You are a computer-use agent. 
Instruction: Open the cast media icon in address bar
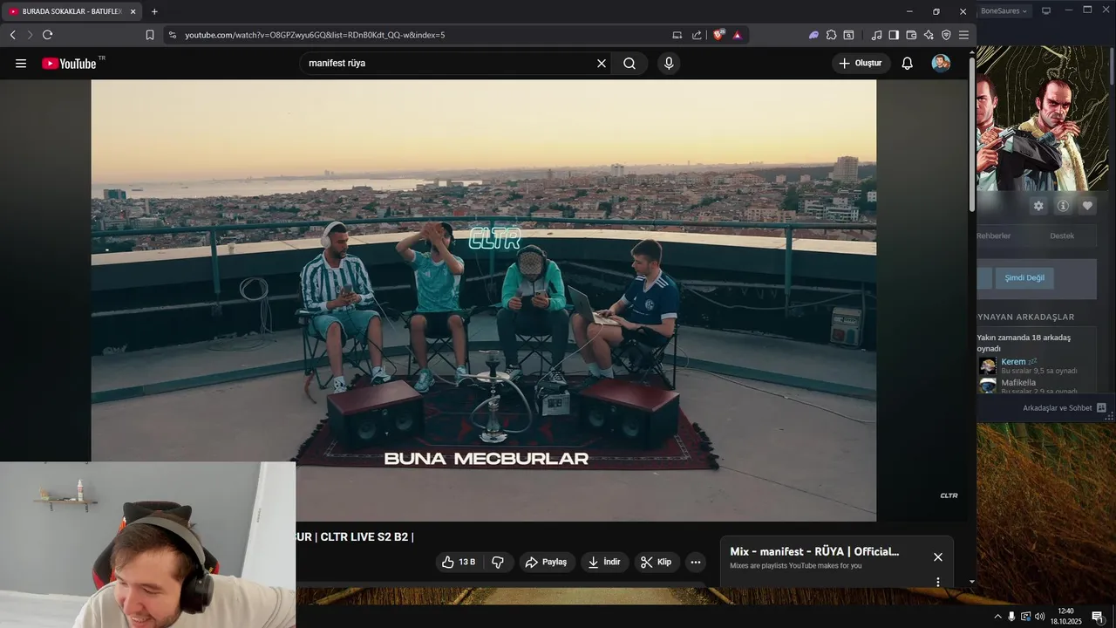(677, 35)
